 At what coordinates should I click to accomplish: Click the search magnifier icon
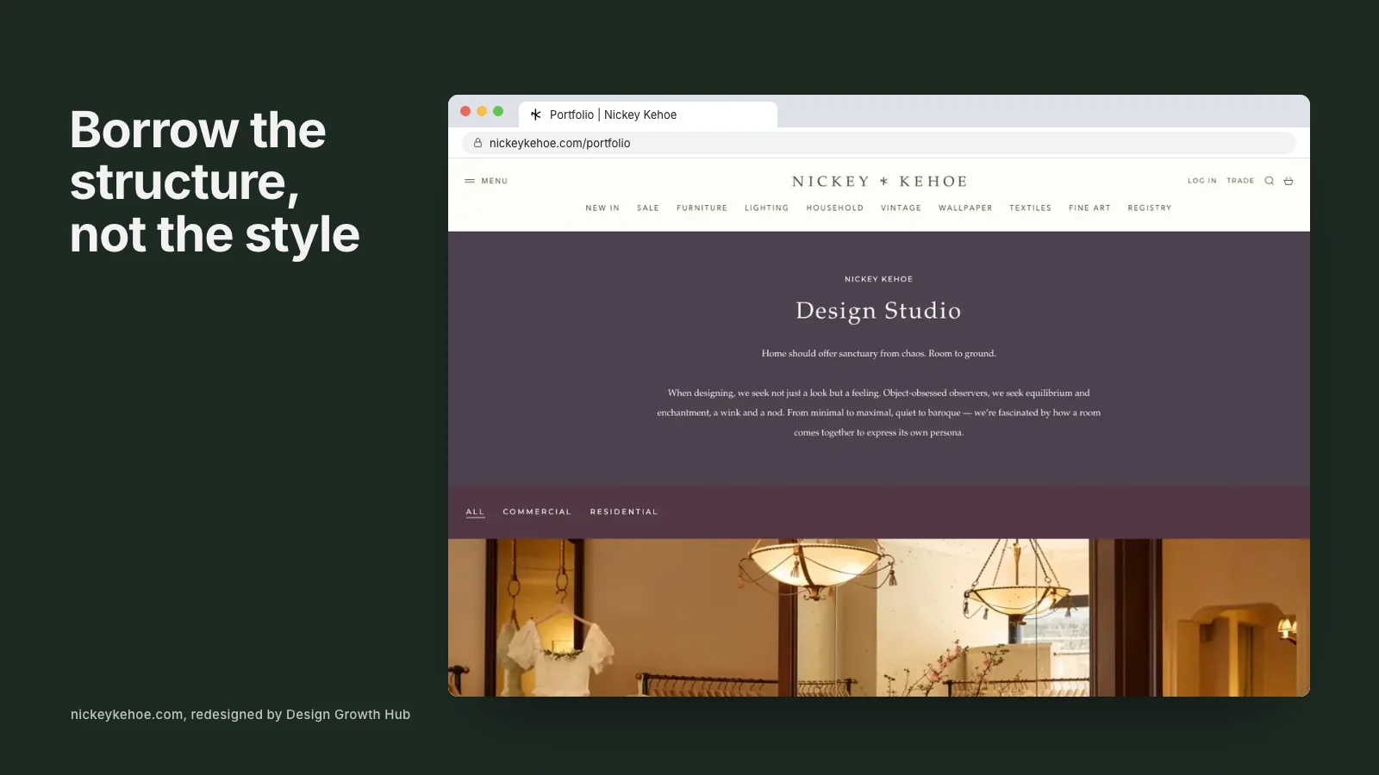1269,181
